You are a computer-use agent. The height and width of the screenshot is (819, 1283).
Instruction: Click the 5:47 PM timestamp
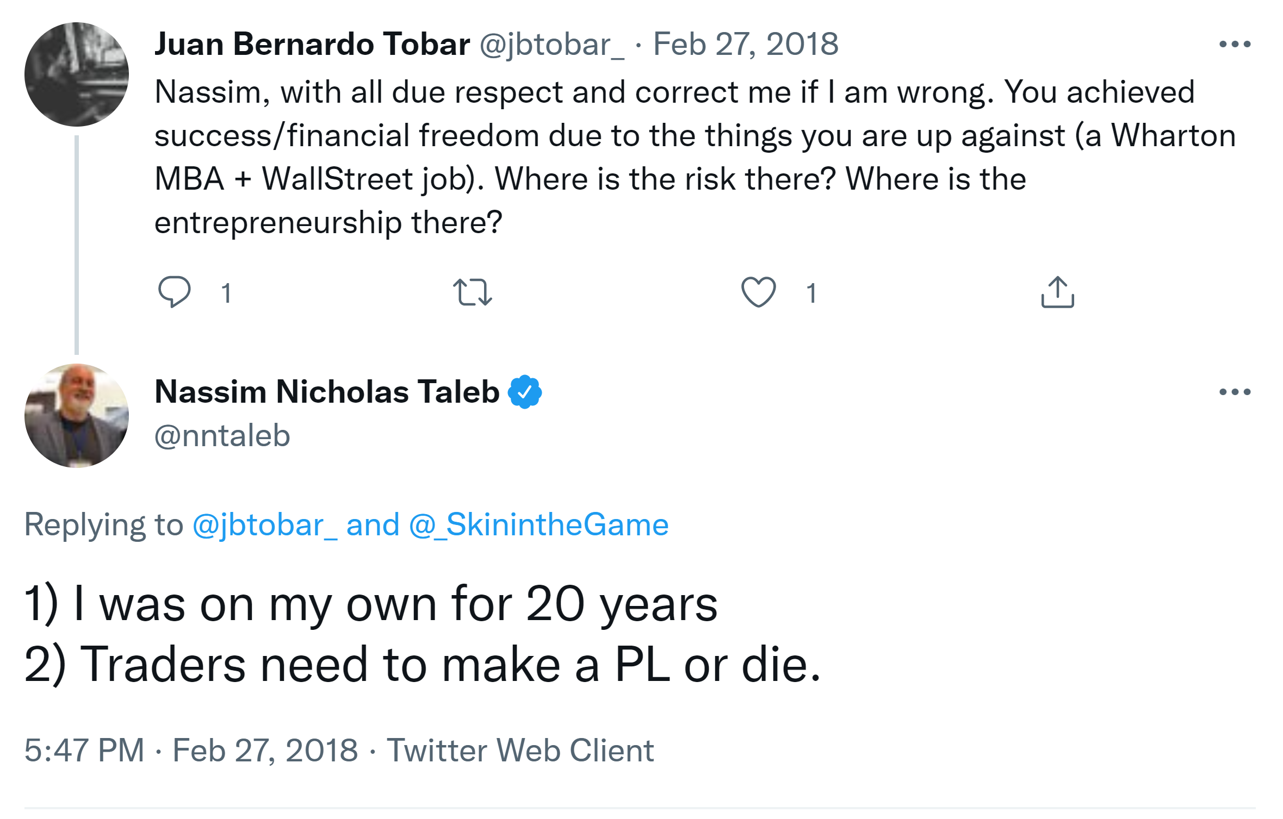(x=84, y=751)
